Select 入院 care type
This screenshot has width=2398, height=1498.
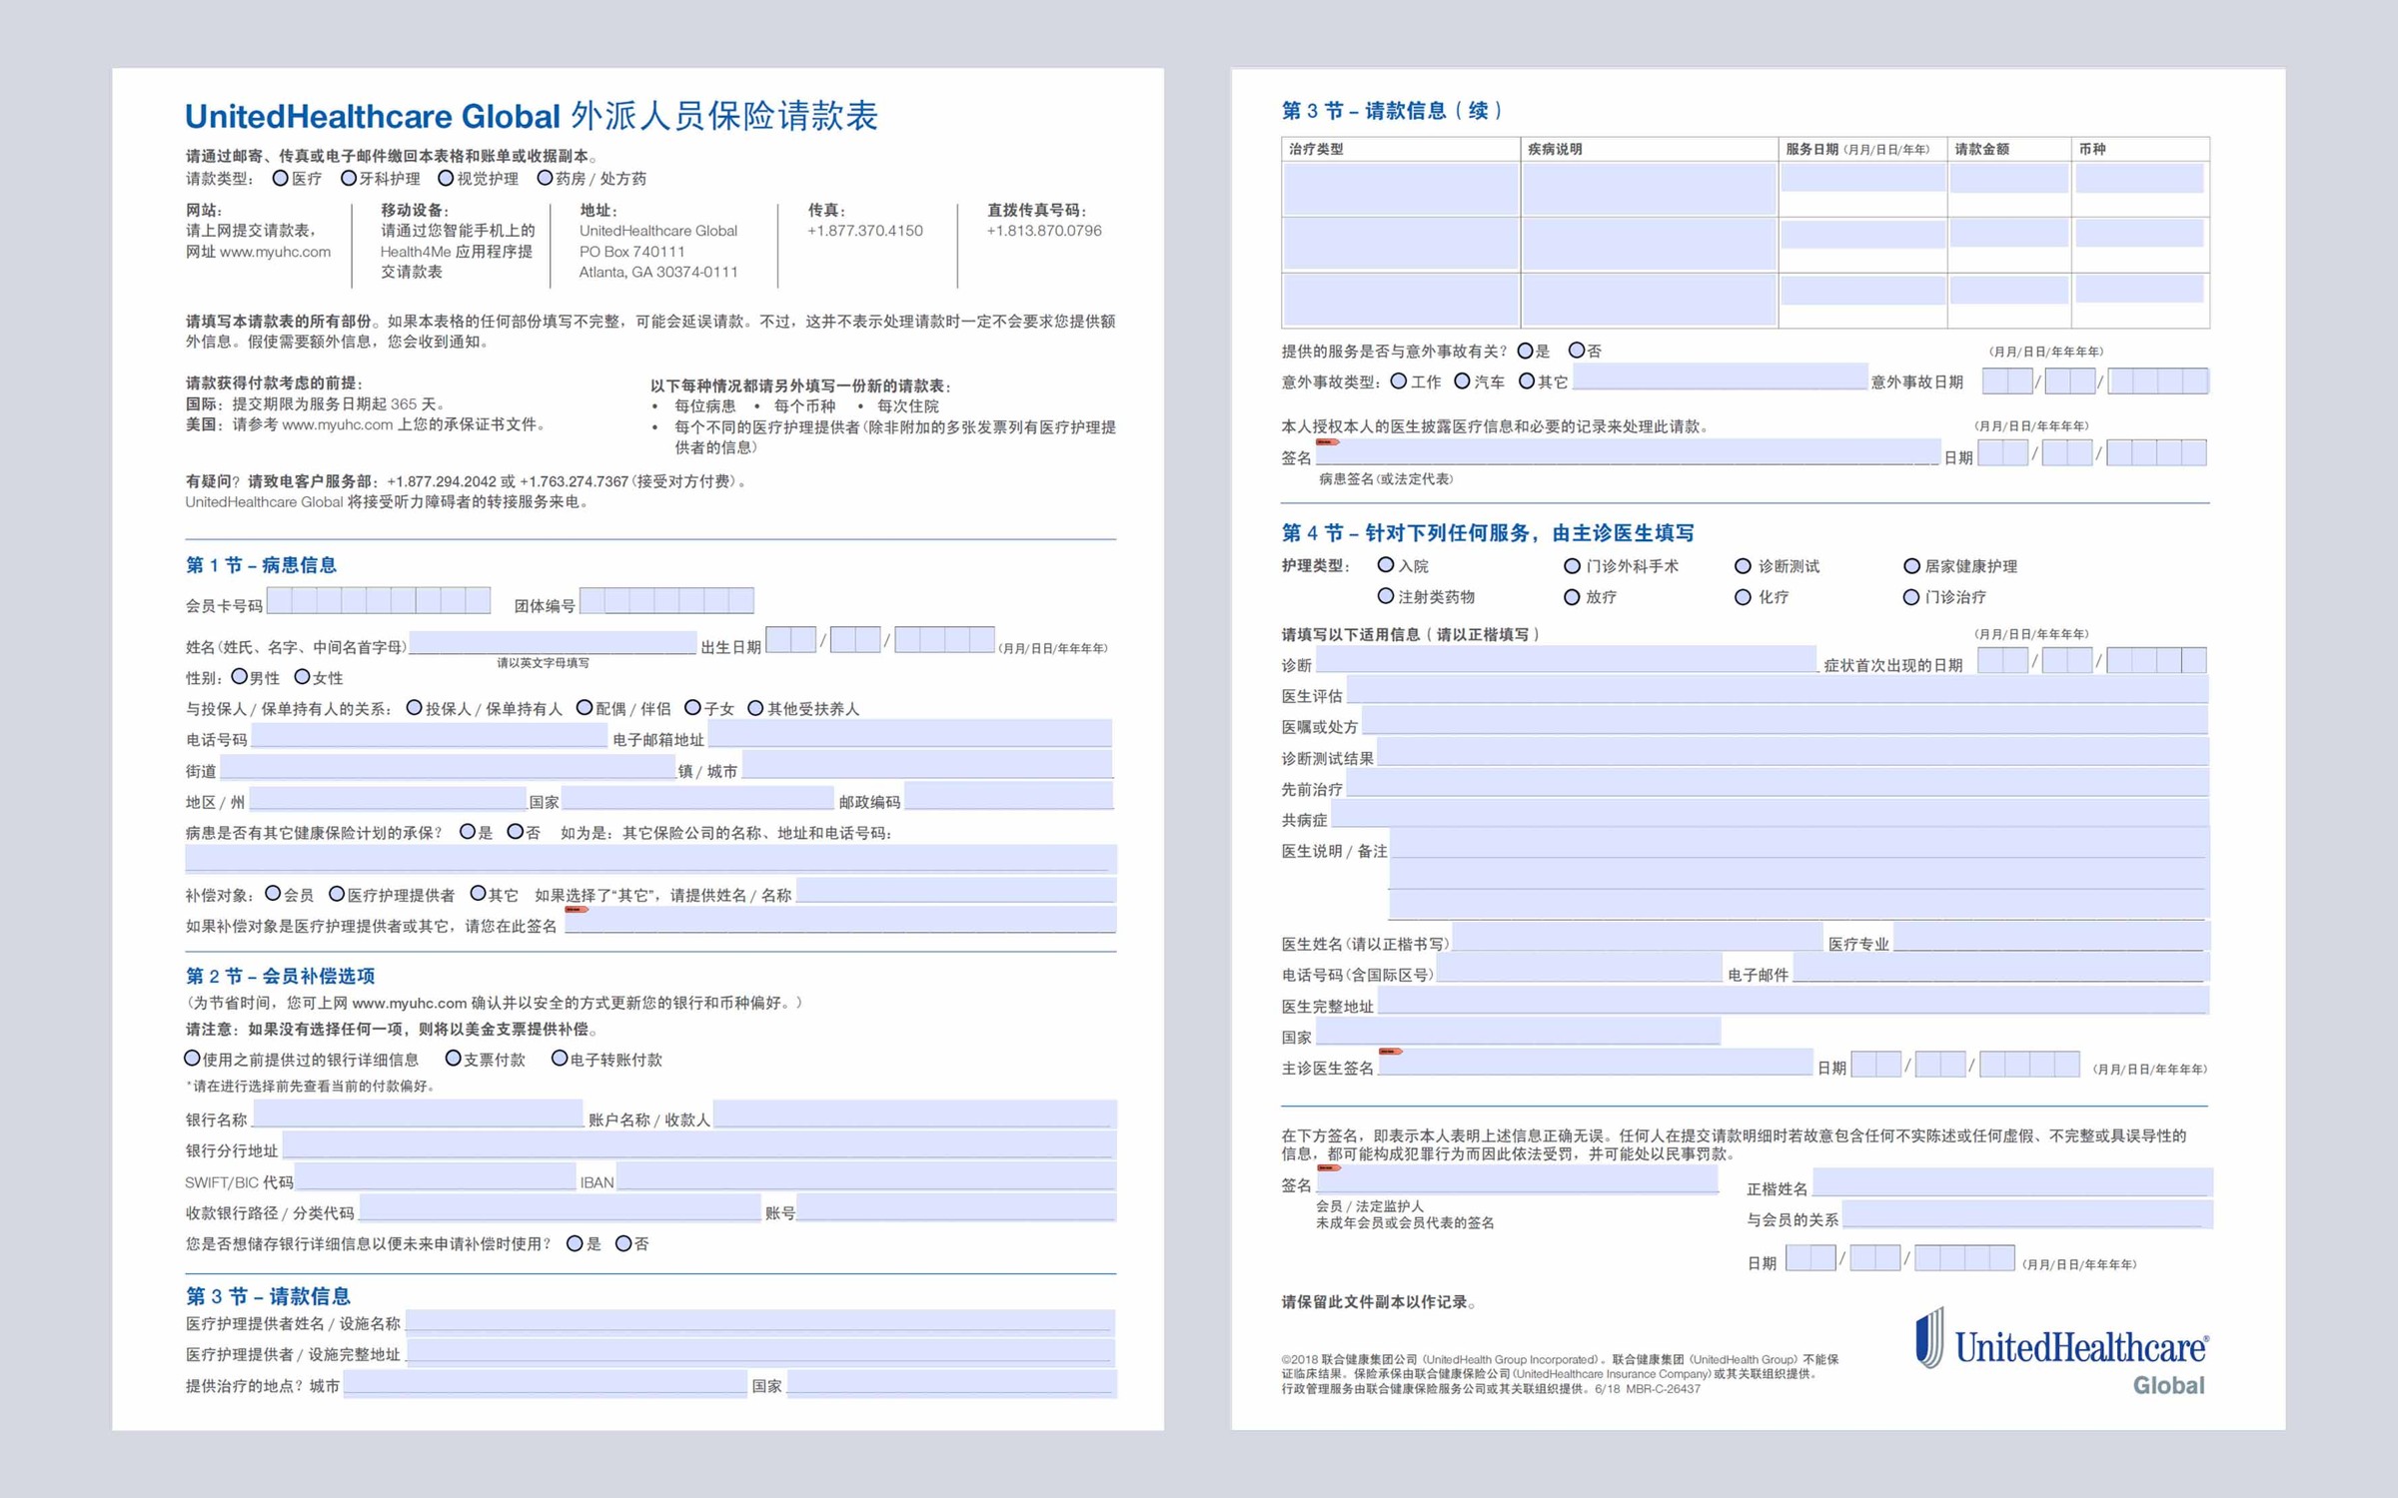click(x=1385, y=565)
